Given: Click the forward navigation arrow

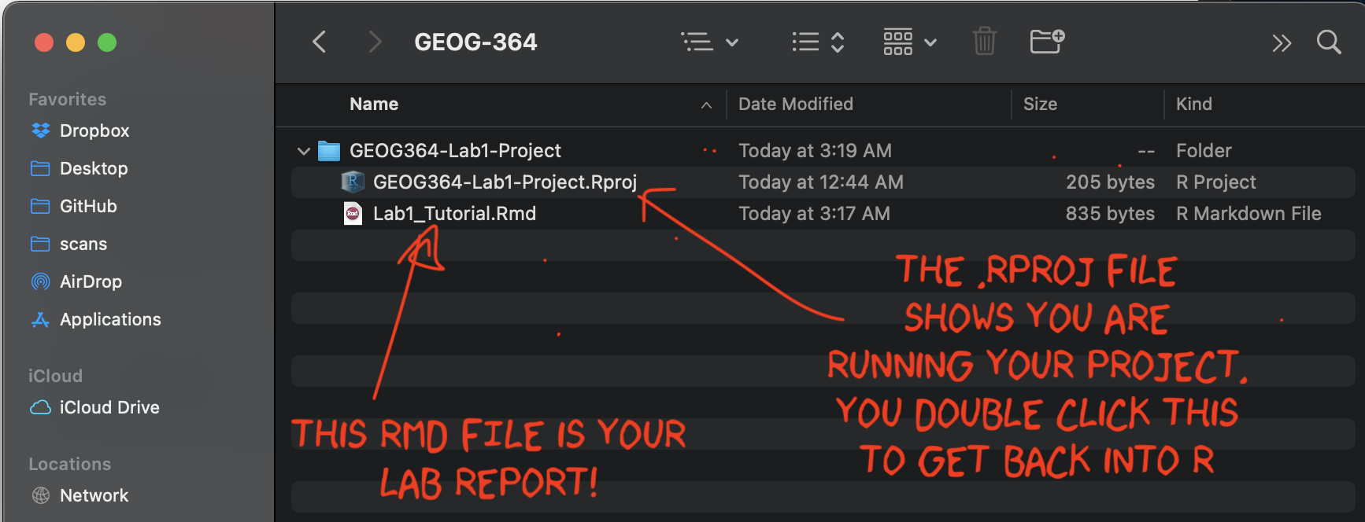Looking at the screenshot, I should (x=375, y=42).
